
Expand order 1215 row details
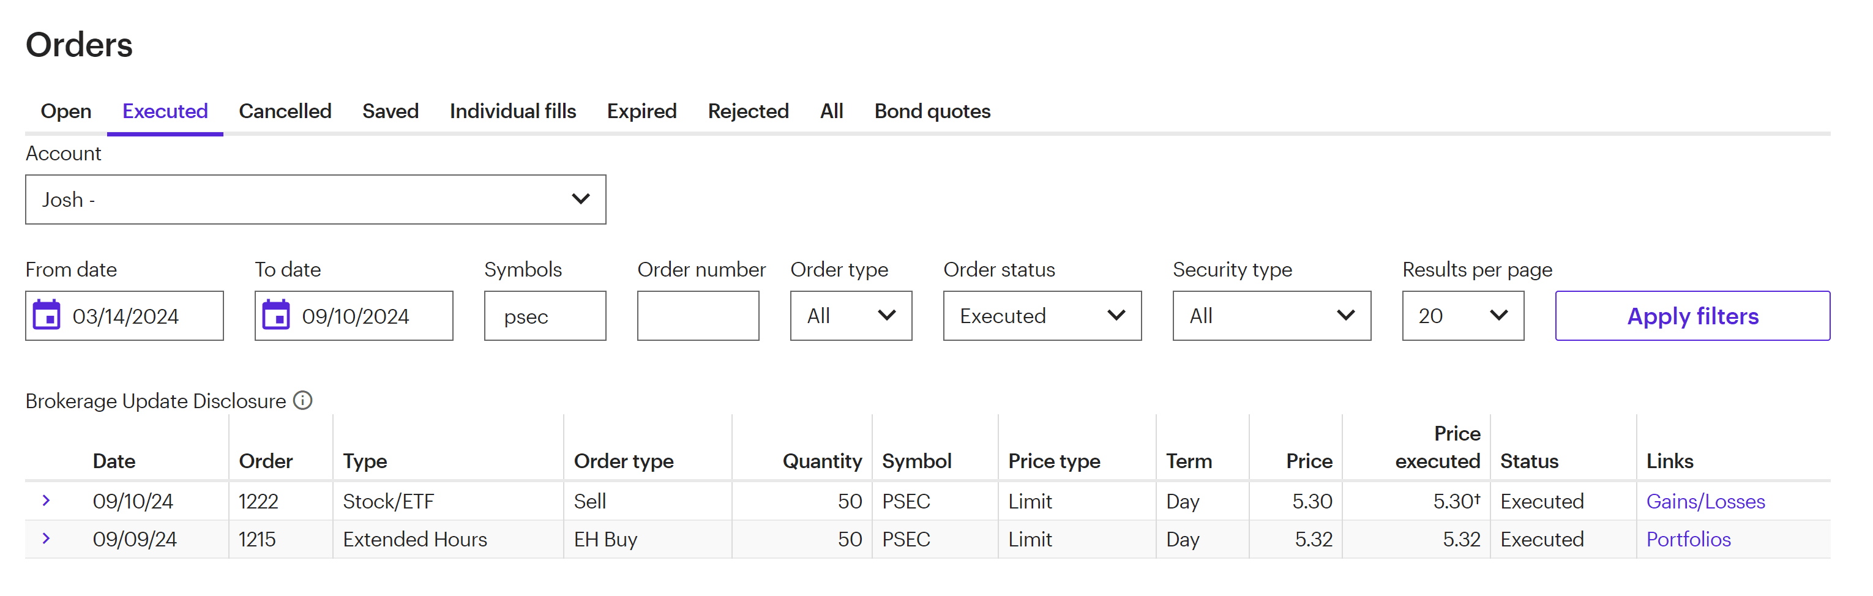click(47, 538)
